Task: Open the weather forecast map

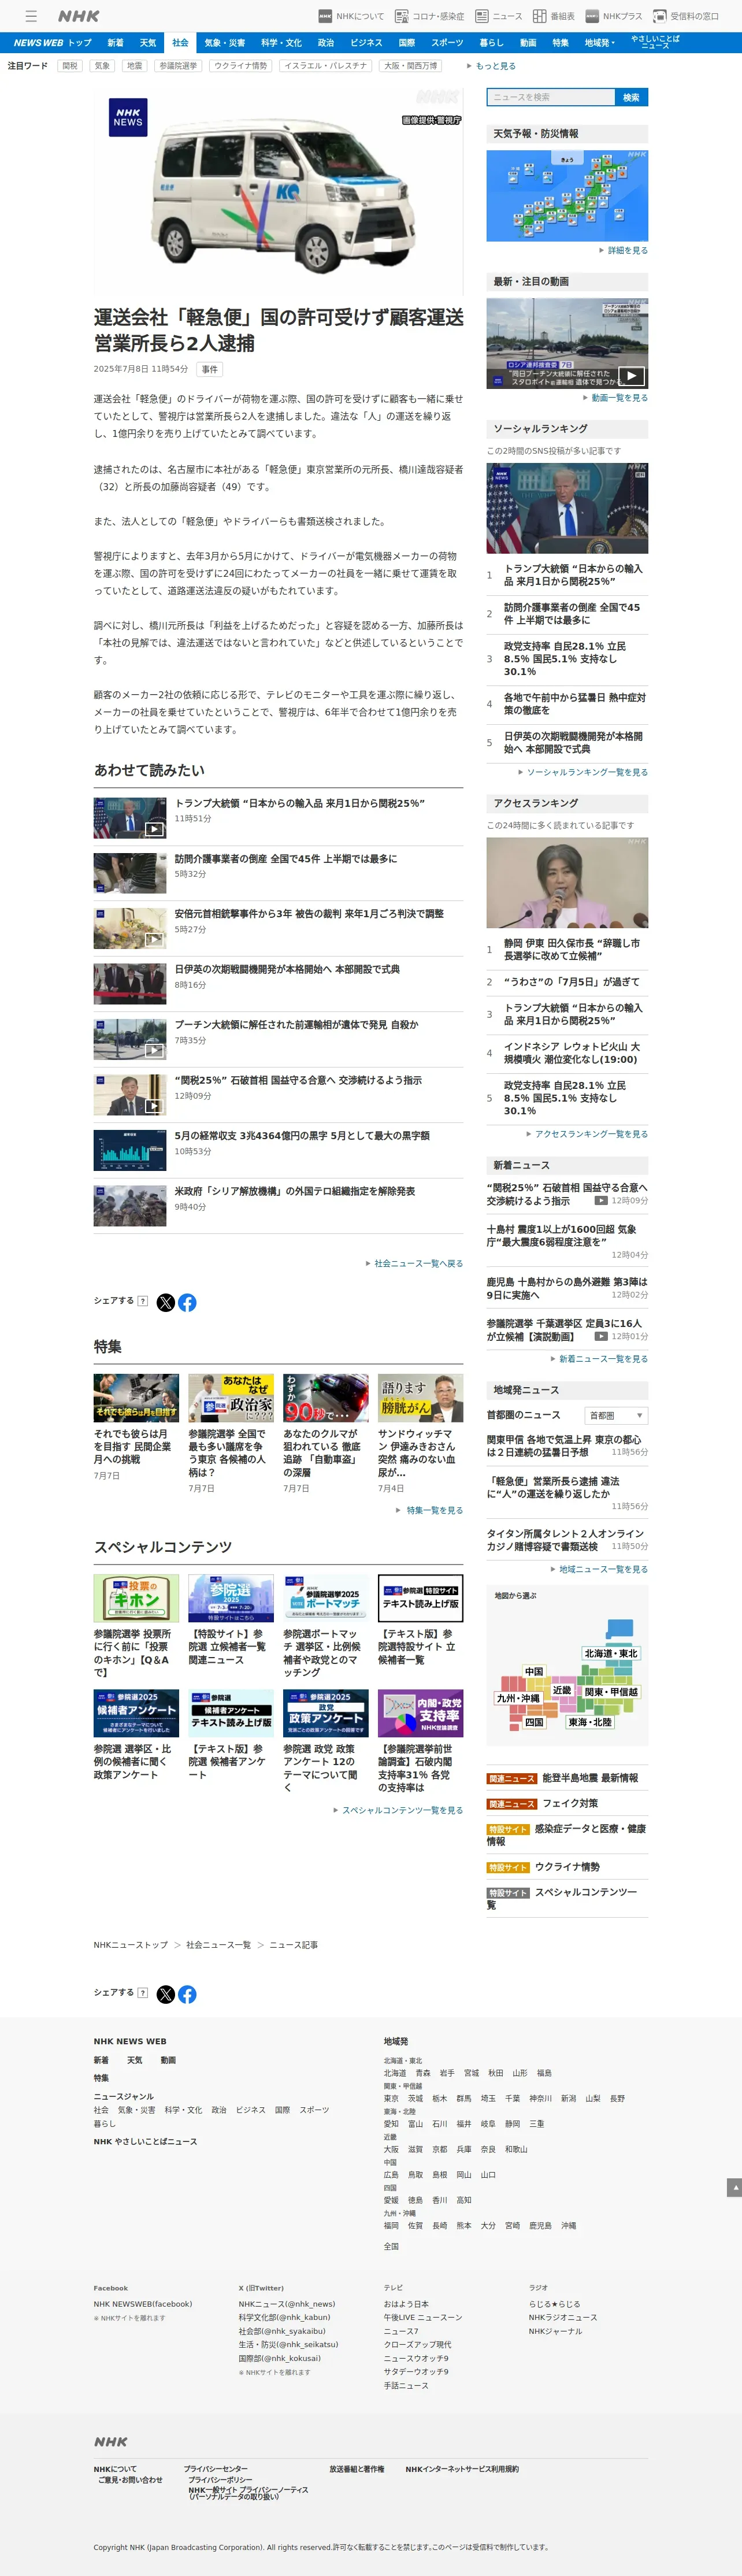Action: pos(567,196)
